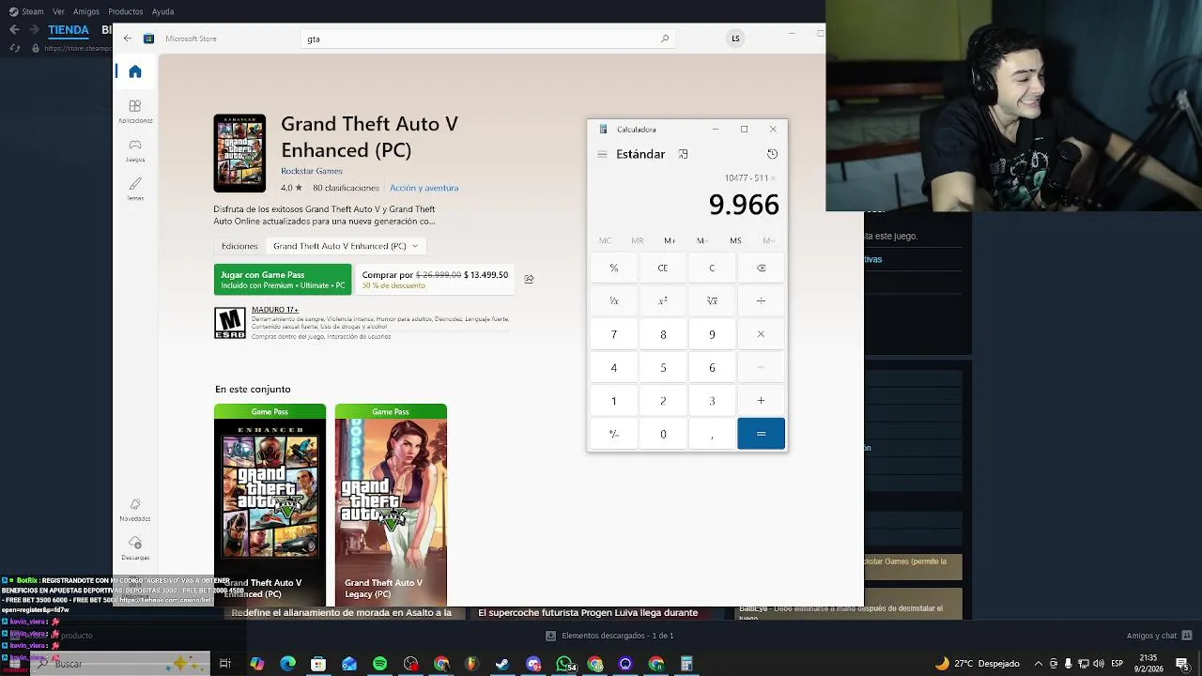Click the minus operator in Calculator
The image size is (1202, 676).
tap(761, 367)
